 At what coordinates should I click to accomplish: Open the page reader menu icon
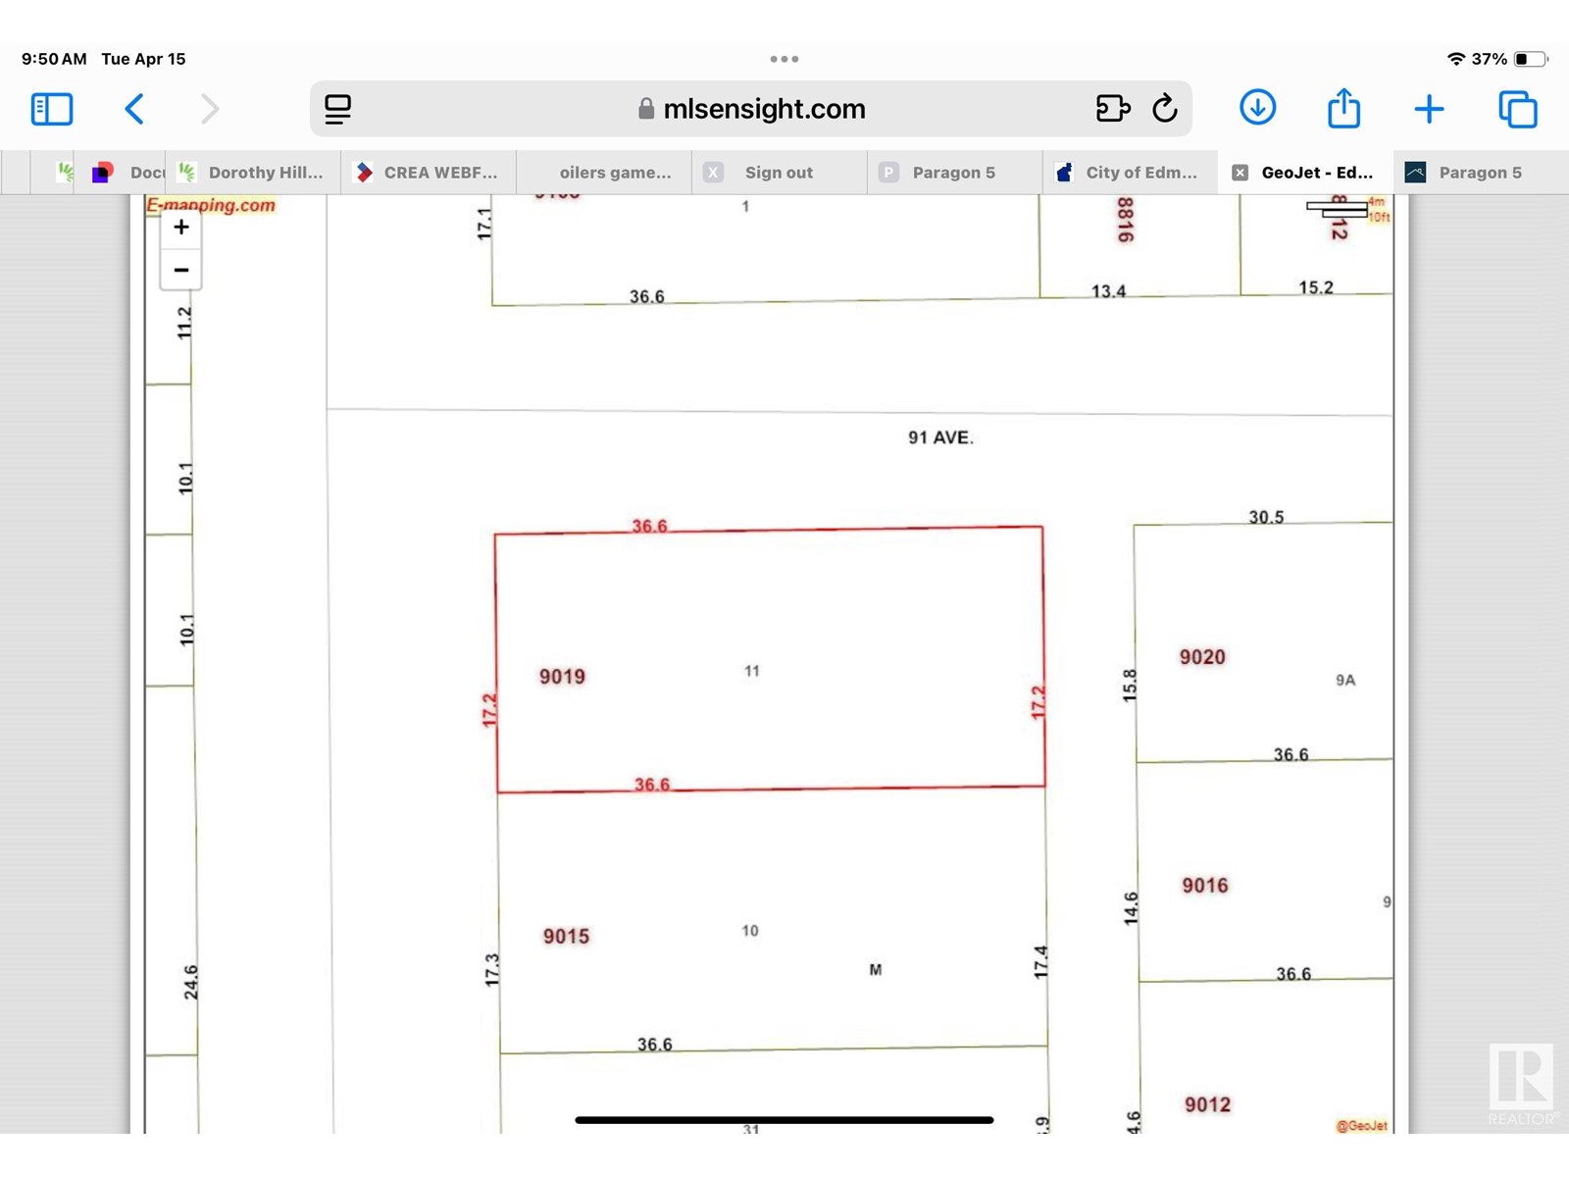(x=337, y=109)
